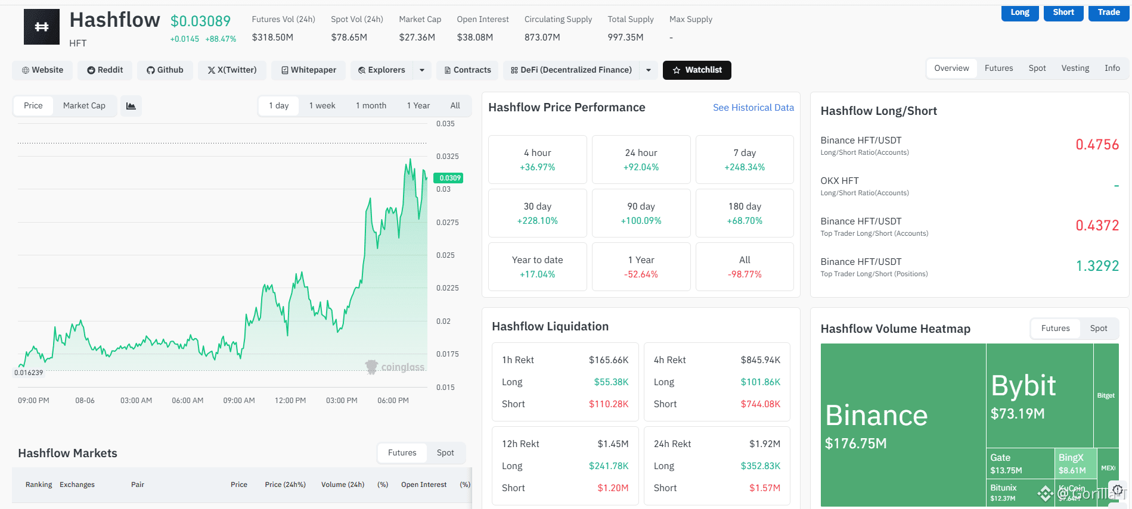This screenshot has width=1132, height=509.
Task: Select Futures tab in Hashflow Markets
Action: tap(402, 453)
